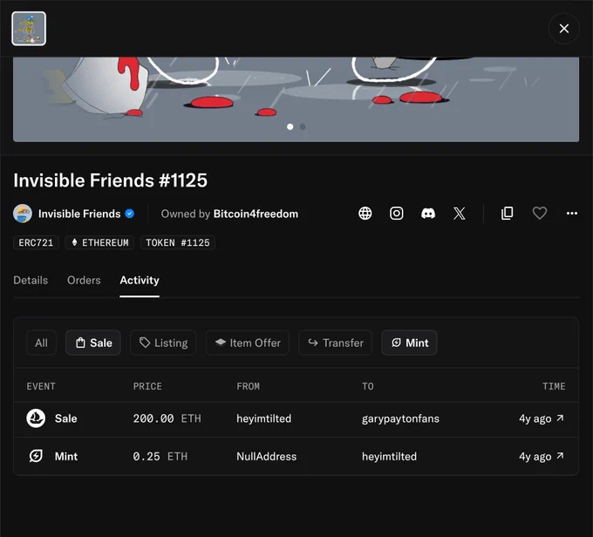Toggle the Sale filter chip

[x=93, y=343]
